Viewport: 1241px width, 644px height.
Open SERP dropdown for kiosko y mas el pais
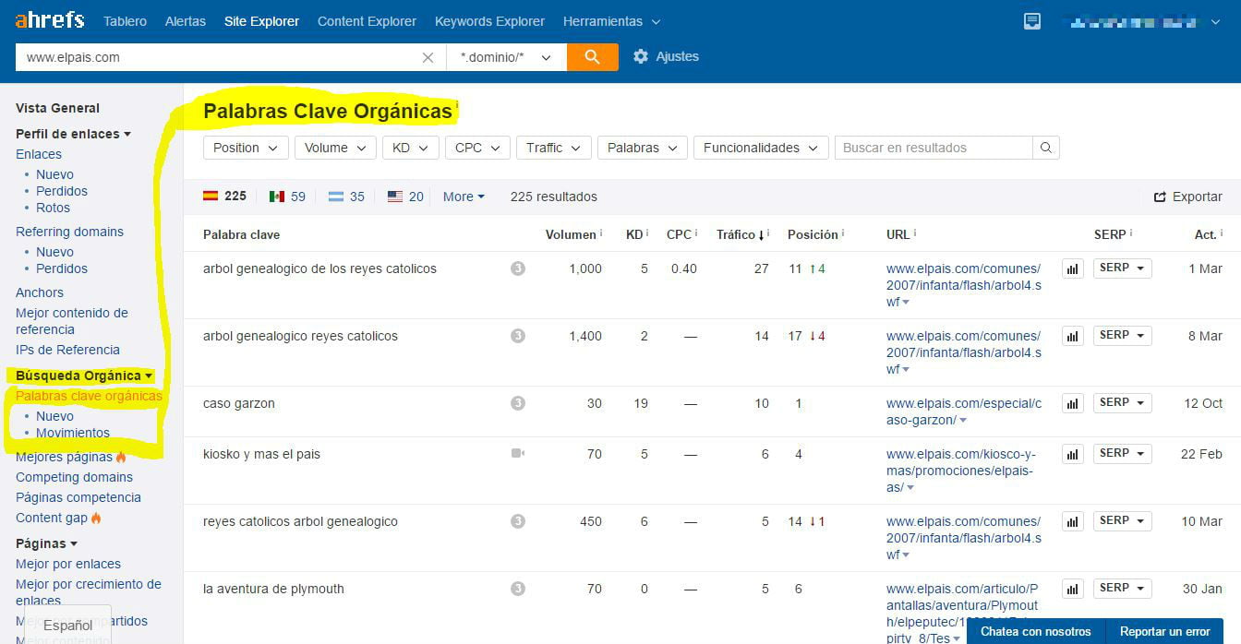pyautogui.click(x=1122, y=453)
